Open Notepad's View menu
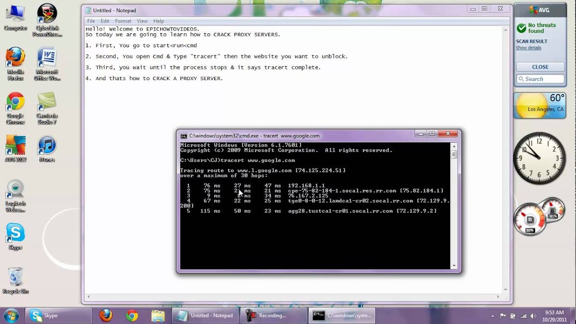576x324 pixels. tap(142, 21)
